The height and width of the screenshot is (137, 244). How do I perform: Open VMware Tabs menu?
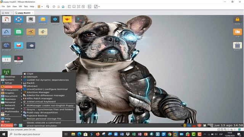26,6
